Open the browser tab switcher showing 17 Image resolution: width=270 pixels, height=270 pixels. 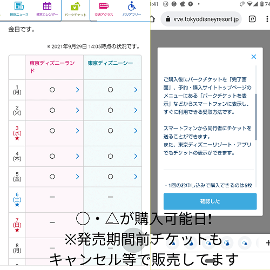(252, 19)
